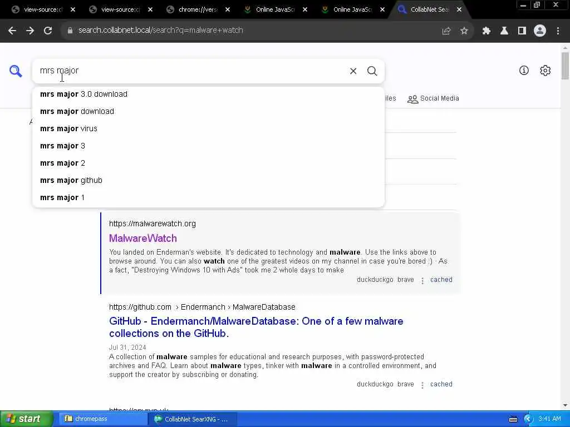Share this page icon in address bar
Image resolution: width=570 pixels, height=427 pixels.
click(446, 31)
